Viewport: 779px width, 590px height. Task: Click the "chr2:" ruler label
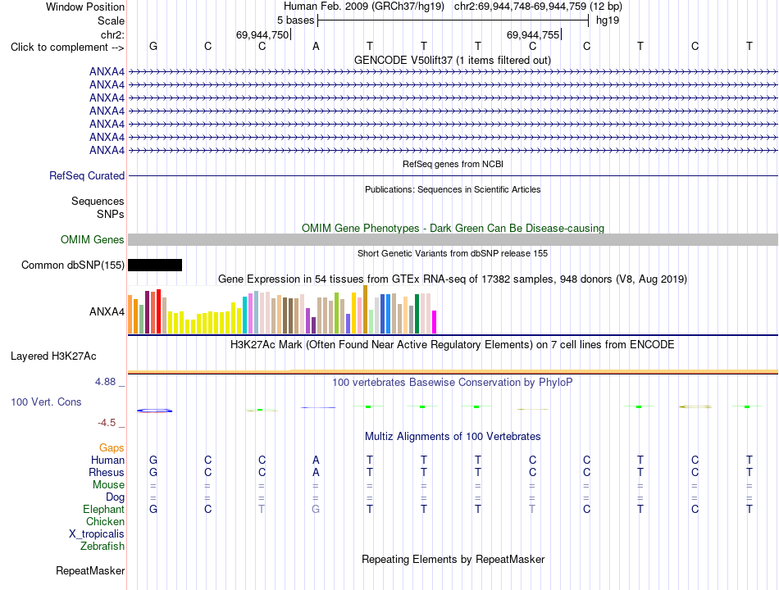112,34
